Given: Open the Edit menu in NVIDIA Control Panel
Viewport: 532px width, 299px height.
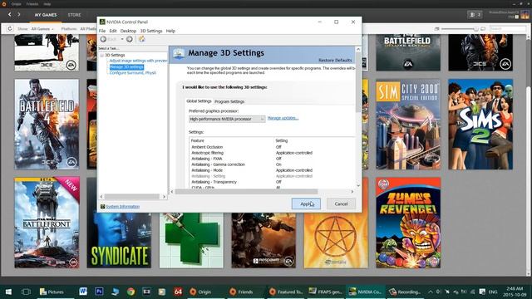Looking at the screenshot, I should (x=113, y=31).
